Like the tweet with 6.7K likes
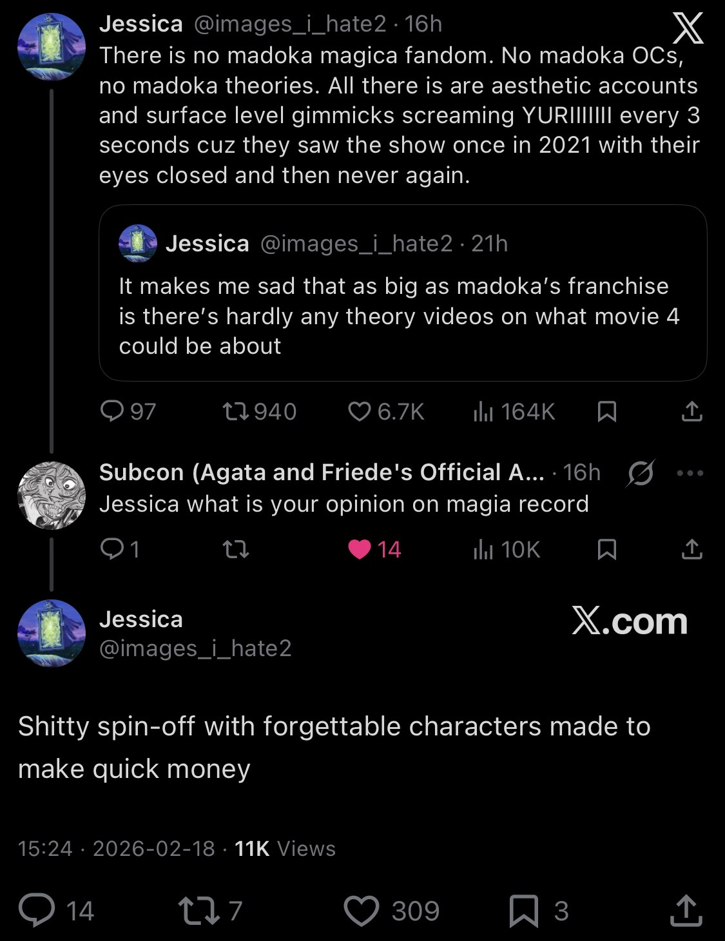725x941 pixels. tap(359, 411)
